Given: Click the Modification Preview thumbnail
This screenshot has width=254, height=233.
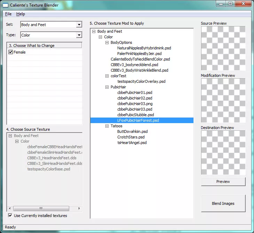Looking at the screenshot, I should 223,101.
